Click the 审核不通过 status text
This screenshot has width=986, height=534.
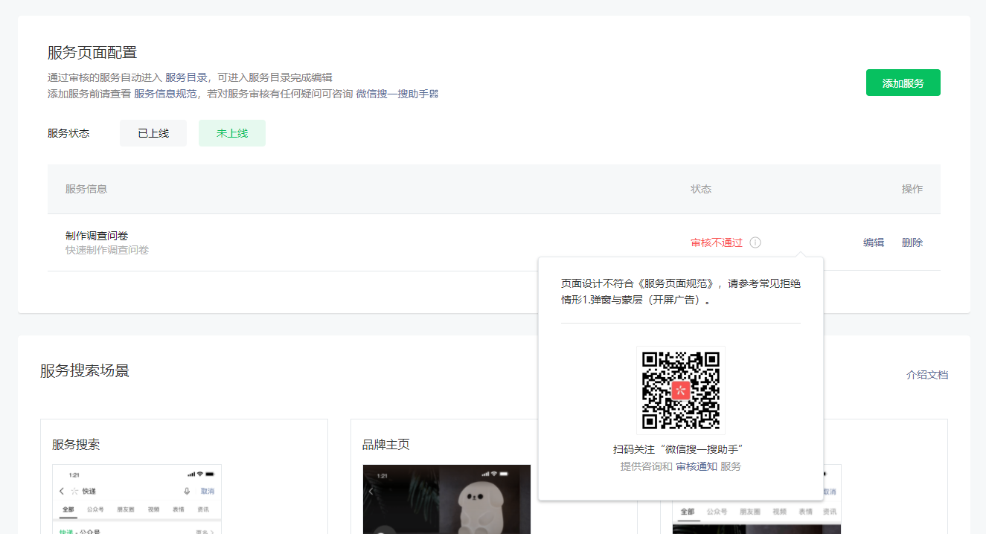point(717,242)
